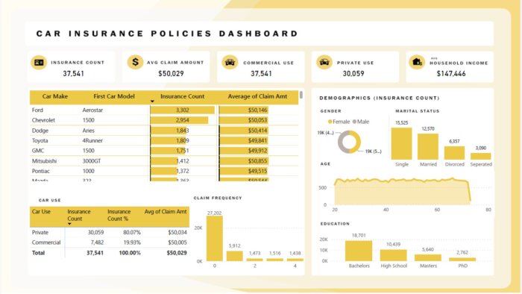
Task: Click the 30,059 Private Use KPI value
Action: pos(353,74)
